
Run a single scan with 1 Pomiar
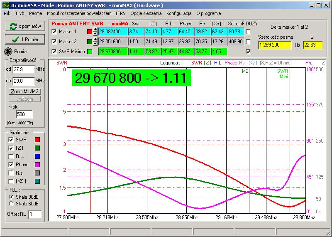click(25, 39)
